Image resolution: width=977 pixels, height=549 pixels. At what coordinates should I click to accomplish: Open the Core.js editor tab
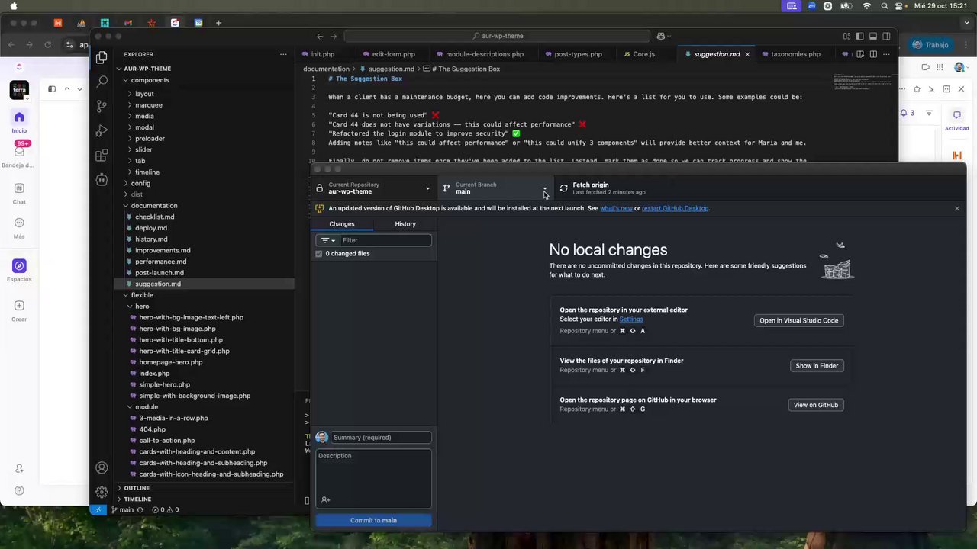[x=643, y=54]
